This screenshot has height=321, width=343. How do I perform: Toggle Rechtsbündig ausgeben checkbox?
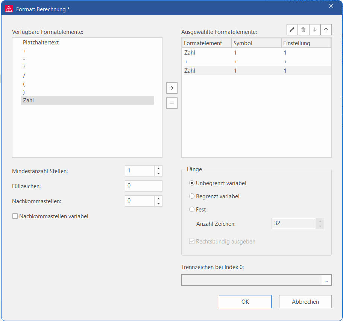click(x=192, y=242)
